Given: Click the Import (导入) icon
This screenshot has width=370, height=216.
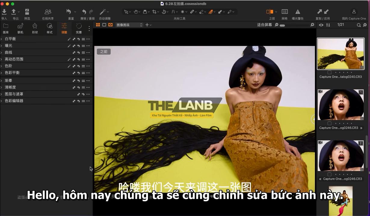Looking at the screenshot, I should click(x=4, y=12).
